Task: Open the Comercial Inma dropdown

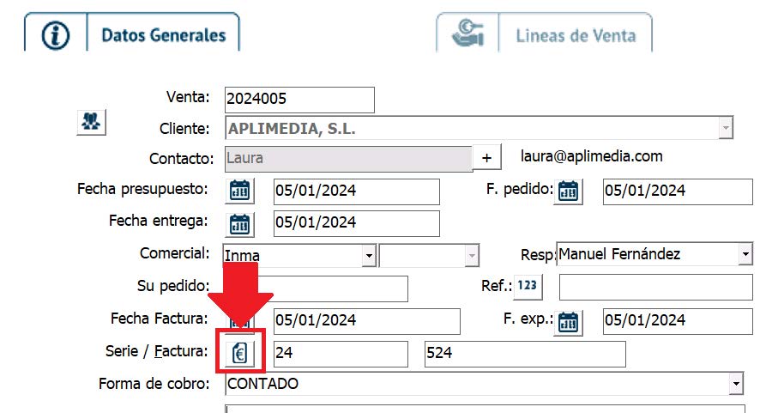Action: 369,256
